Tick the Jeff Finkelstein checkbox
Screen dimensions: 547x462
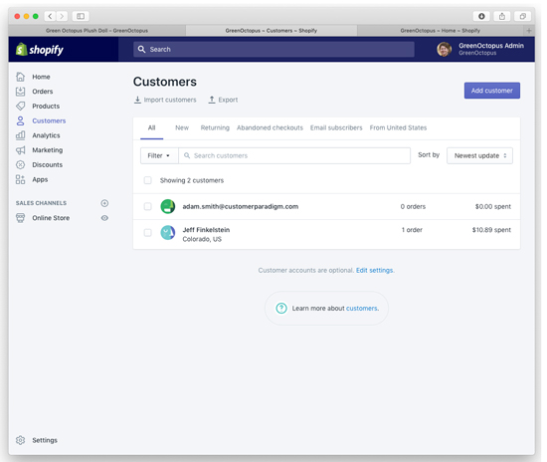(x=148, y=233)
